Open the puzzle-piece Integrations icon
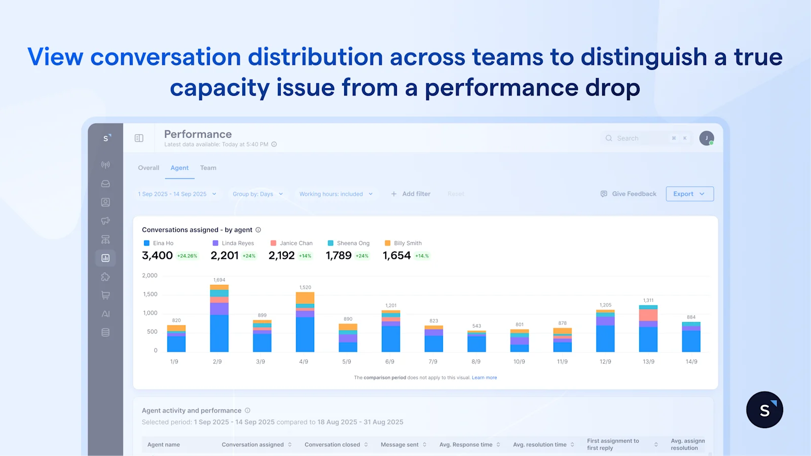This screenshot has width=811, height=456. coord(105,277)
